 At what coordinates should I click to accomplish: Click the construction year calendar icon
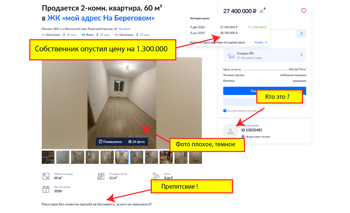[x=46, y=189]
